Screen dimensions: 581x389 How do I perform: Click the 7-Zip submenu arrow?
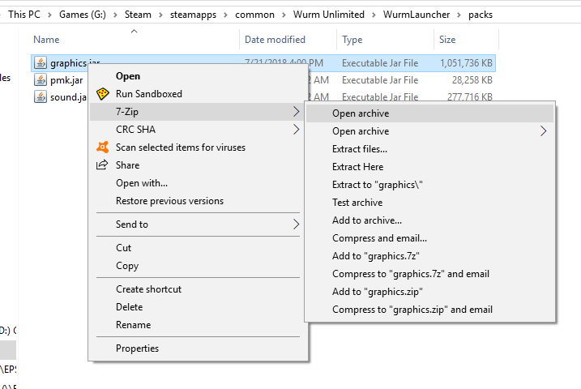pyautogui.click(x=296, y=112)
